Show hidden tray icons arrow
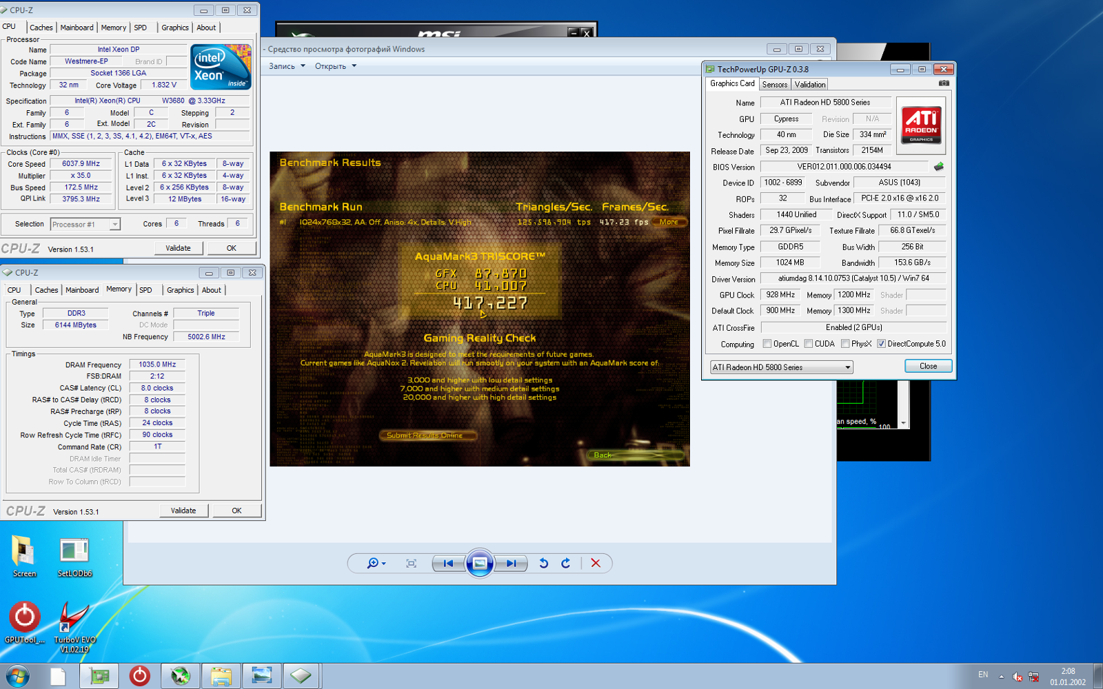This screenshot has height=689, width=1103. tap(1001, 677)
